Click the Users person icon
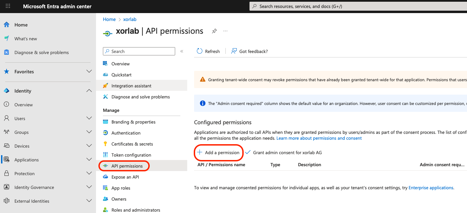Image resolution: width=467 pixels, height=213 pixels. click(7, 118)
